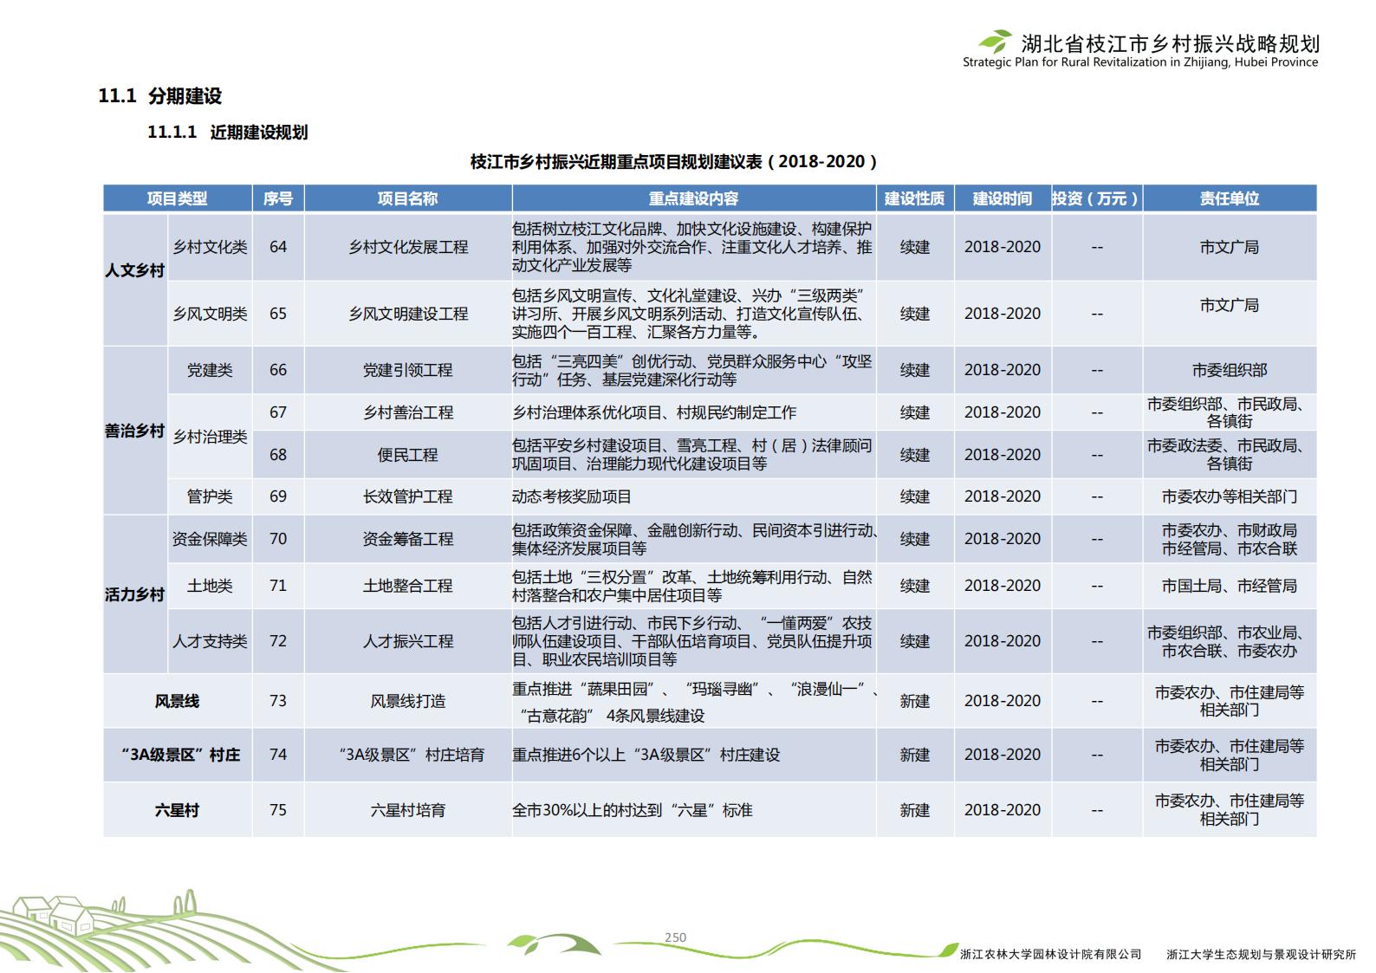The height and width of the screenshot is (973, 1376).
Task: Click header title '湖北省枝江市乡村振兴战略规划'
Action: pos(1170,43)
